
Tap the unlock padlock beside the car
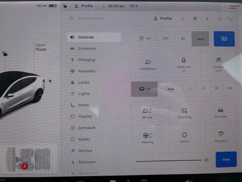pos(5,53)
